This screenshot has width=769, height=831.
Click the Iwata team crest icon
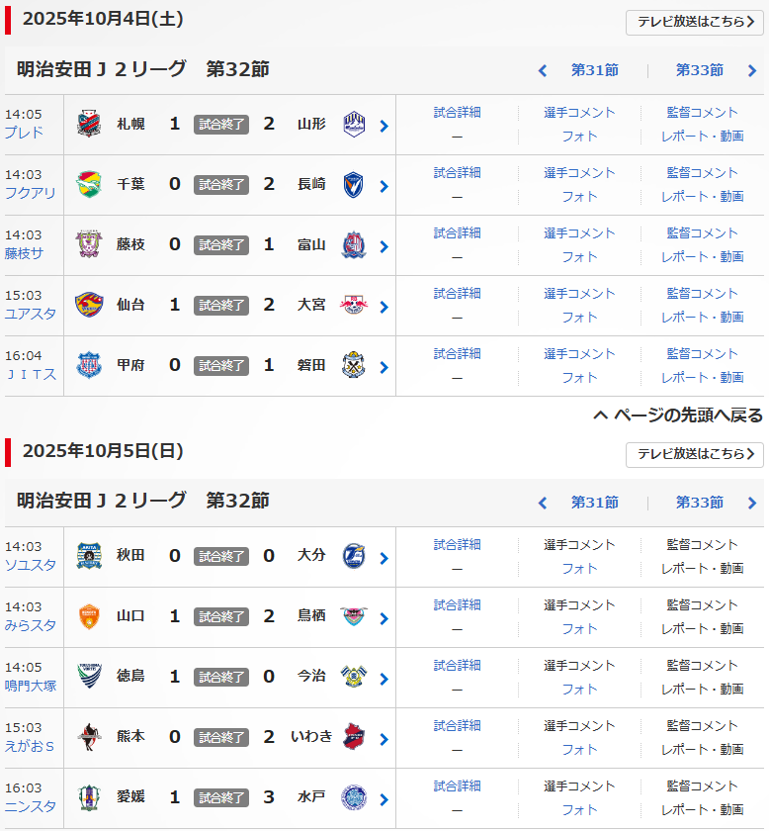pos(354,366)
